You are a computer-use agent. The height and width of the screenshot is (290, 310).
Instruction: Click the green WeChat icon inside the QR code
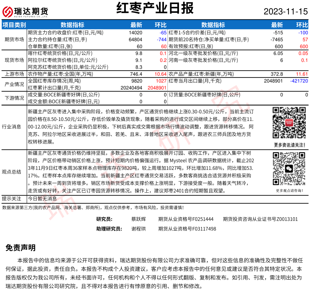click(289, 169)
